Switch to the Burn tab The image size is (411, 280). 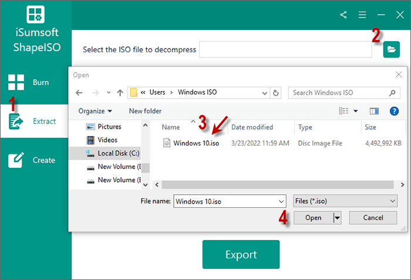(x=35, y=82)
